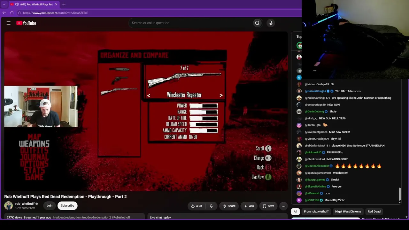Click @lizzyrp_games's chat avatar

[x=299, y=180]
